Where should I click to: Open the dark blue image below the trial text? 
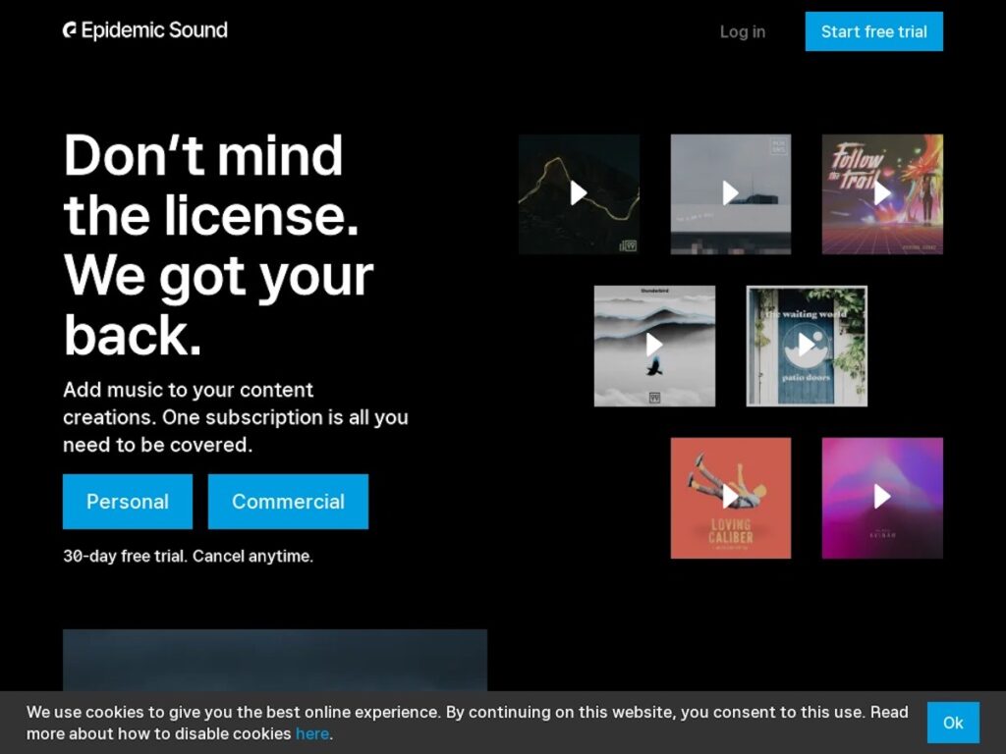coord(275,660)
